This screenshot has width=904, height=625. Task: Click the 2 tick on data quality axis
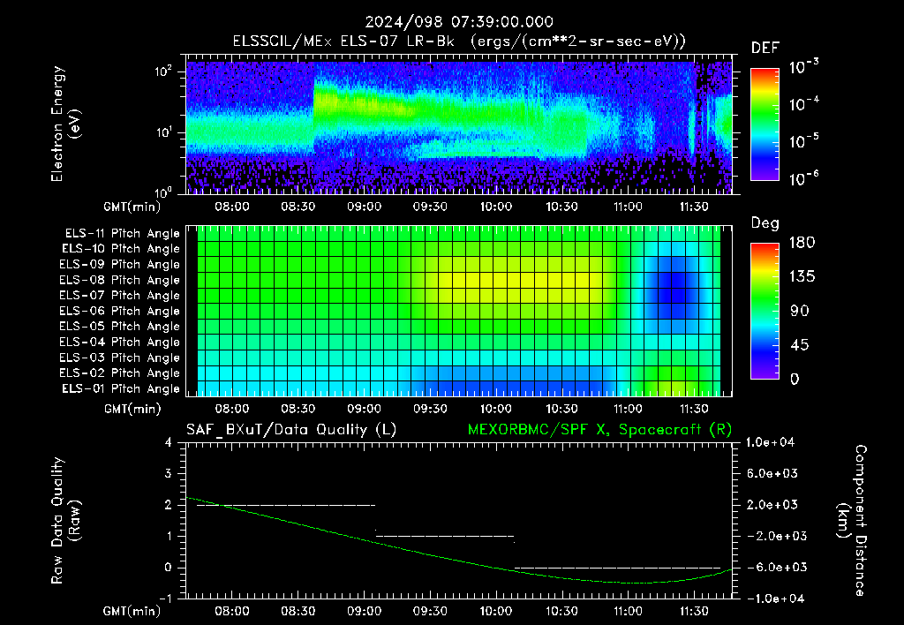[x=168, y=504]
